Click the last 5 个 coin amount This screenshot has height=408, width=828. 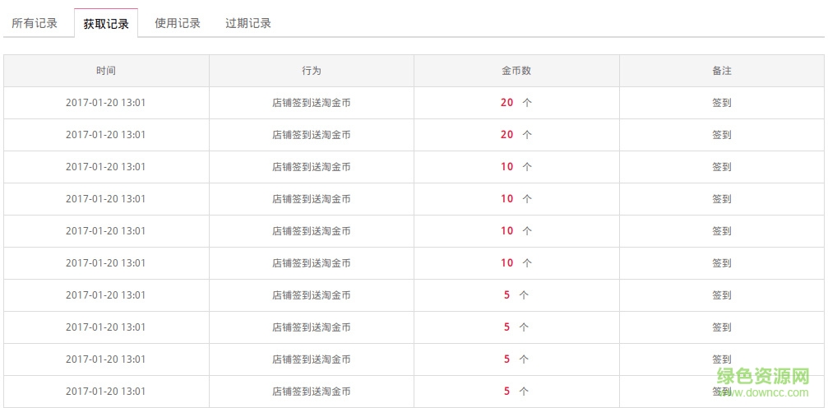tap(516, 392)
